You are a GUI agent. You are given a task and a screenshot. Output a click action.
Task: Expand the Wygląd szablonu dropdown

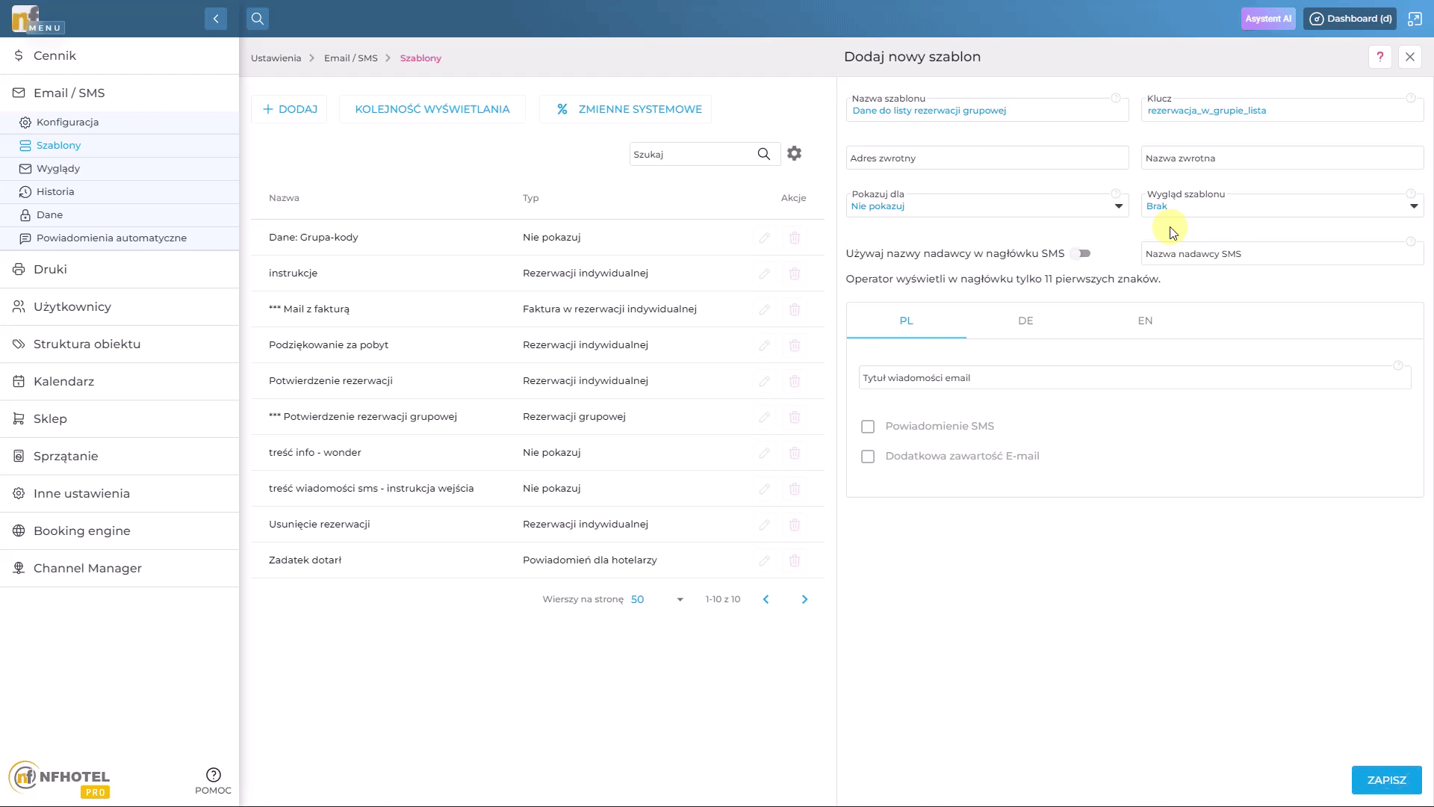pos(1281,205)
